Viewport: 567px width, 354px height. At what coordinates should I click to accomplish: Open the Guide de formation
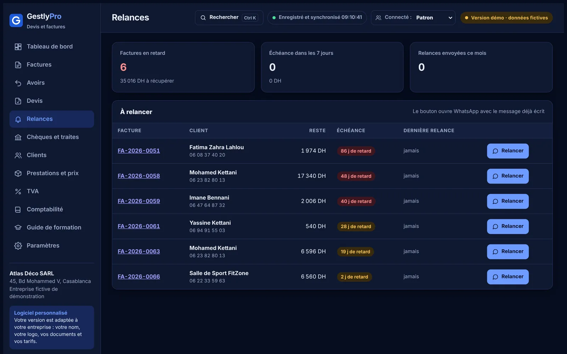pos(52,228)
